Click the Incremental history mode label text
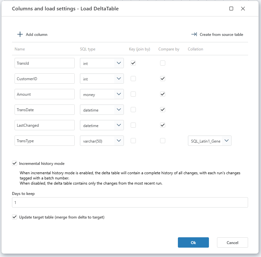Viewport: 261px width, 257px height. [x=42, y=164]
